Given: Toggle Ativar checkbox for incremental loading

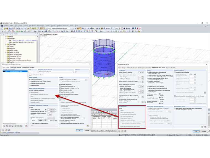Looking at the screenshot, I should click(30, 107).
